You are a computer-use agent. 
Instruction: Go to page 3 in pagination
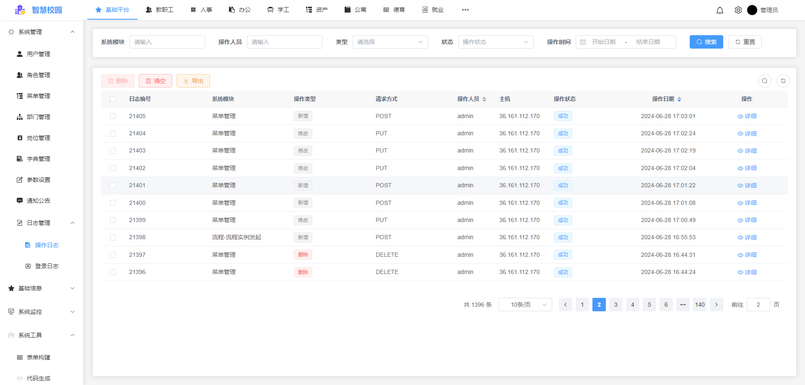[616, 305]
